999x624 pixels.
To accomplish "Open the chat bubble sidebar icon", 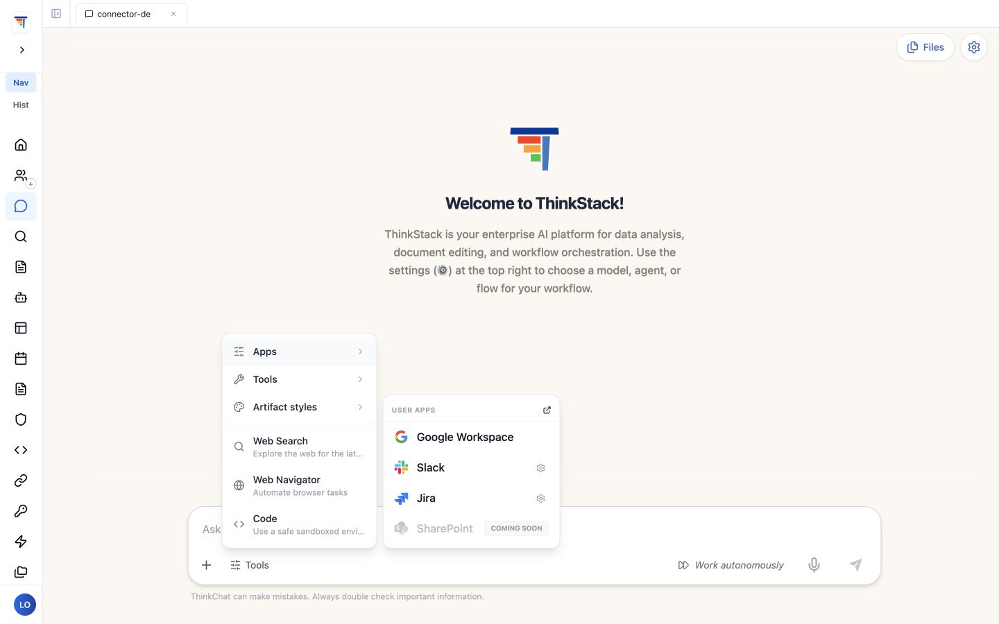I will pyautogui.click(x=21, y=206).
